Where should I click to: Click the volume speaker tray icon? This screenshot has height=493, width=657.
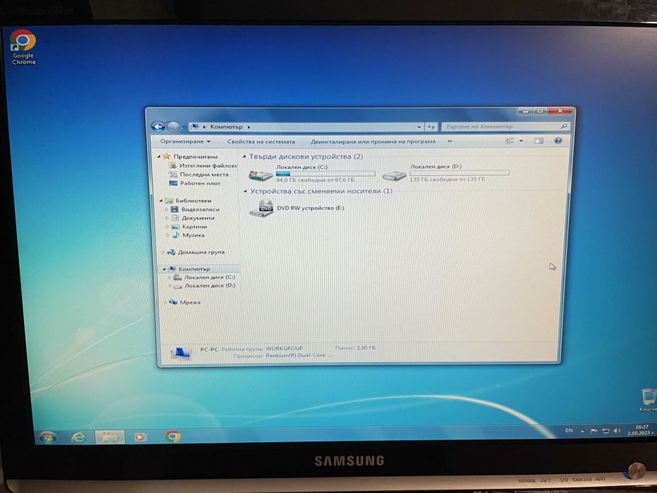[617, 430]
